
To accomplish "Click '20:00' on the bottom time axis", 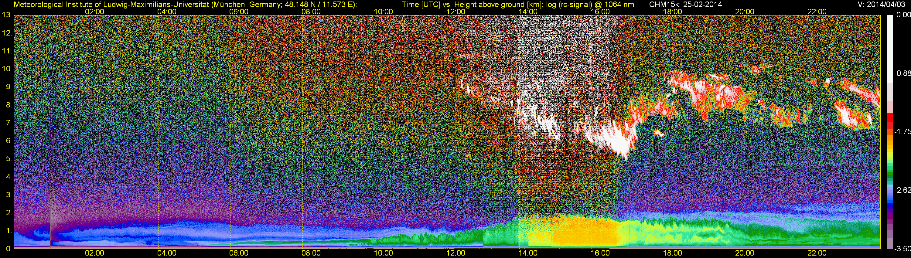I will [x=745, y=253].
